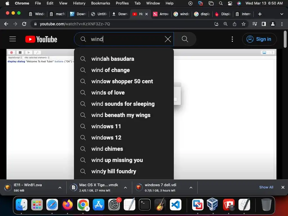Viewport: 288px width, 216px height.
Task: Click the install app icon in address bar
Action: (216, 24)
